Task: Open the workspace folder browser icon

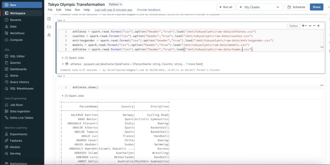Action: (49, 27)
